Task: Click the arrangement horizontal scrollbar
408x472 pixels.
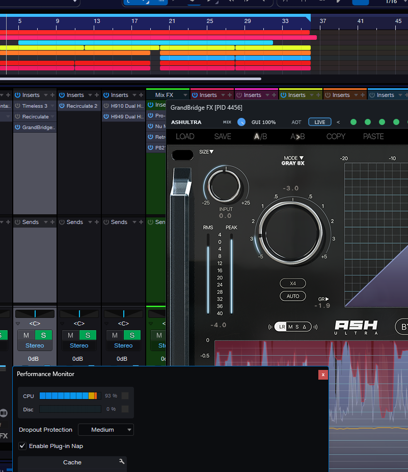Action: point(130,79)
